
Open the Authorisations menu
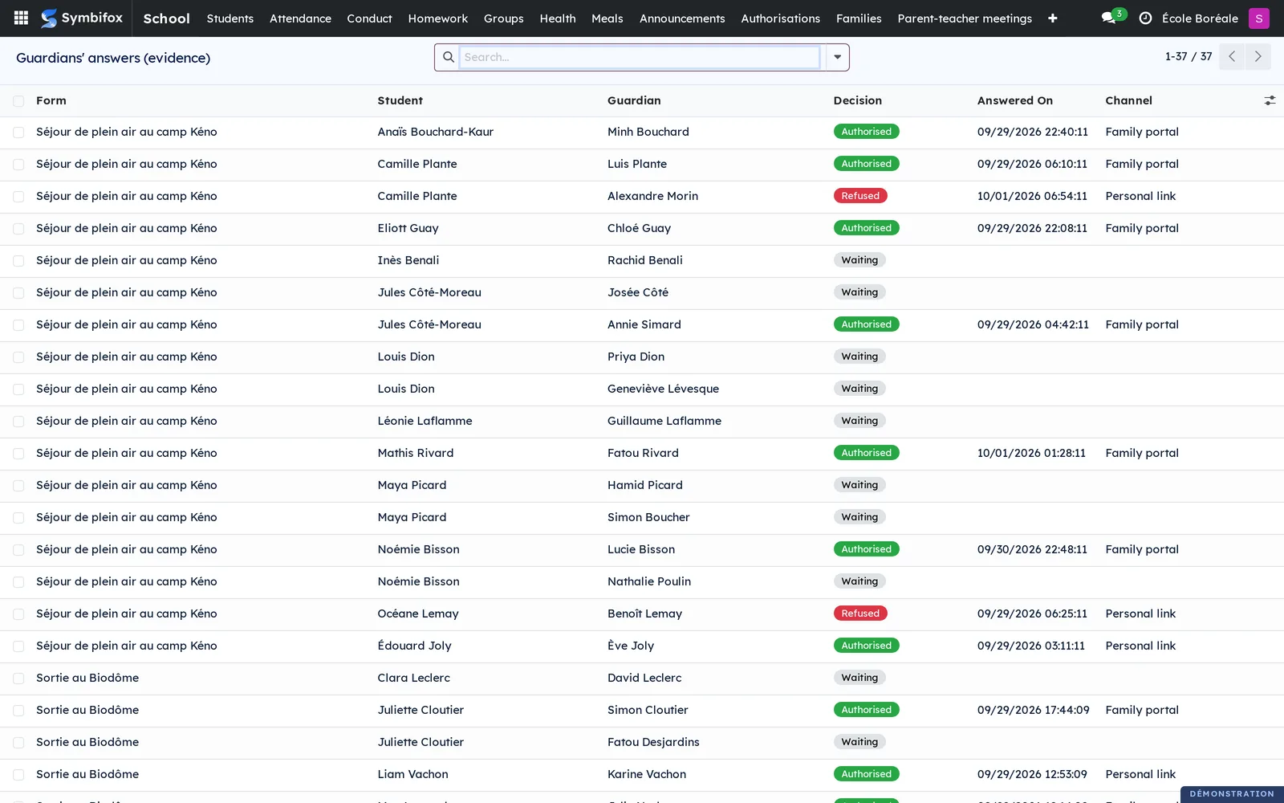780,18
